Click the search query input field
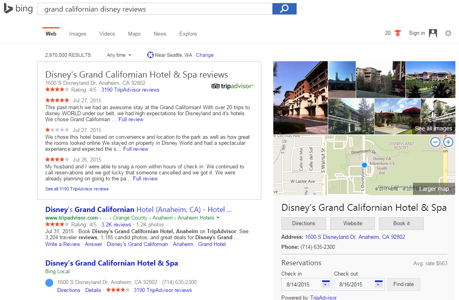This screenshot has width=459, height=300. pos(154,9)
